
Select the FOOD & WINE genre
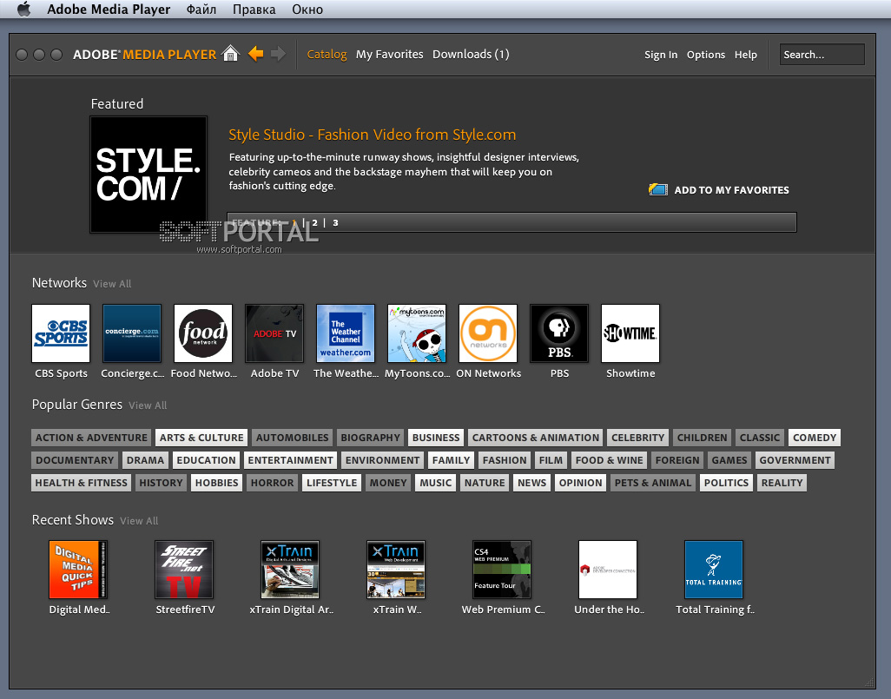click(609, 460)
